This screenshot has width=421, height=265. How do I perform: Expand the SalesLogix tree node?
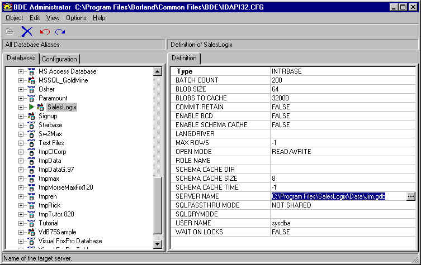tap(21, 107)
